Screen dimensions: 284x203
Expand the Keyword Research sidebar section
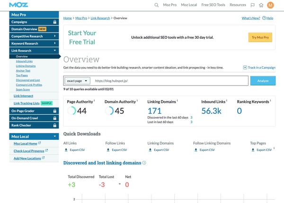point(55,42)
